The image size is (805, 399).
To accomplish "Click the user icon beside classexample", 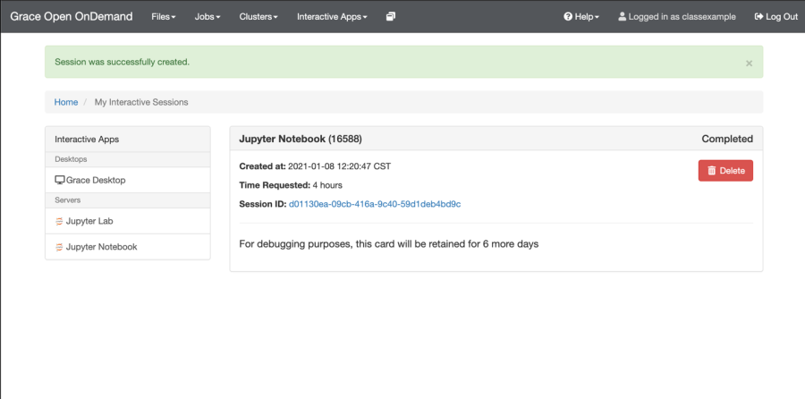I will click(x=623, y=16).
